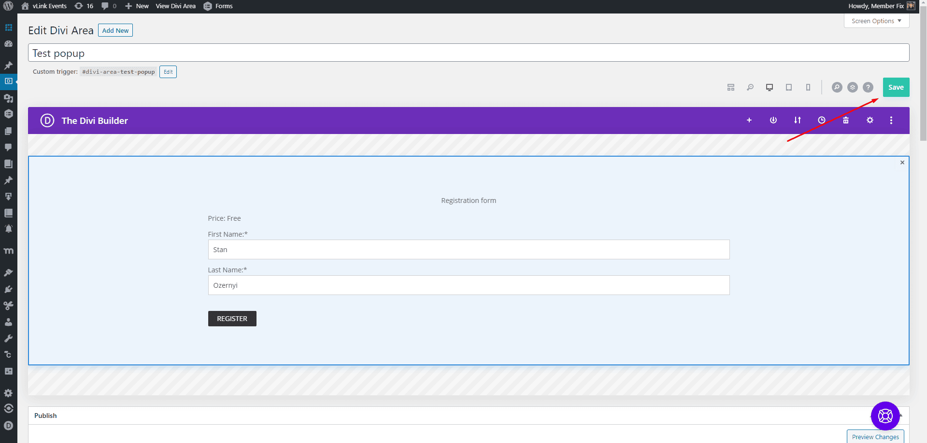
Task: Open the purple lifebuoy support button
Action: coord(885,416)
